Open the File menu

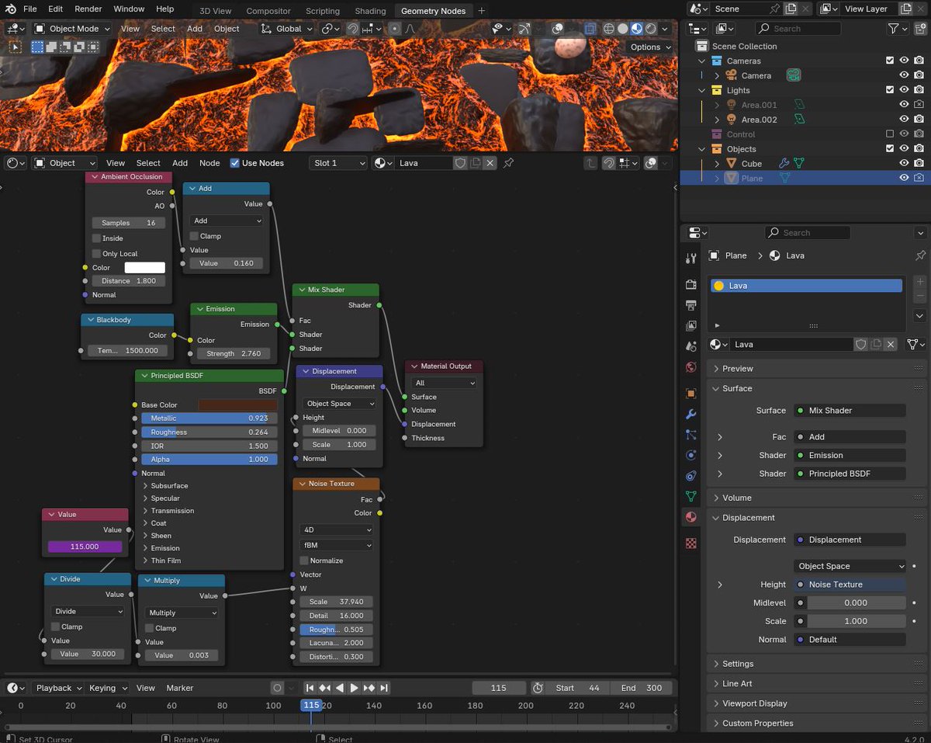pos(29,9)
